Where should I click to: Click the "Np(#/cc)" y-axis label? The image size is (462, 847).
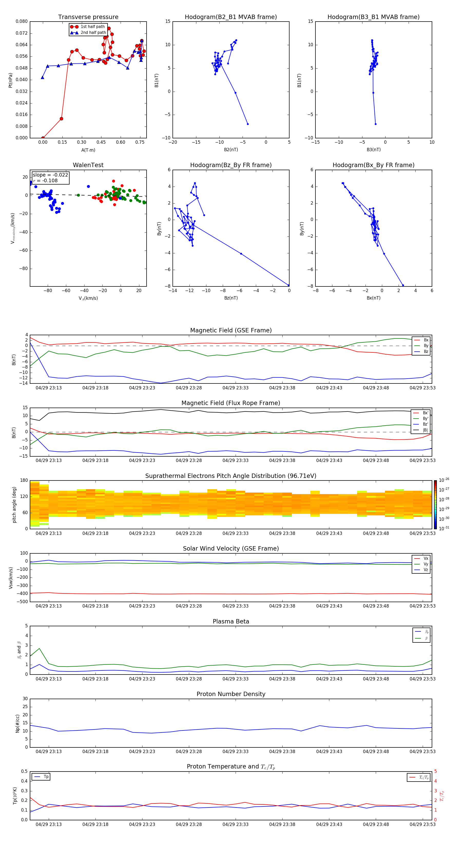coord(17,723)
